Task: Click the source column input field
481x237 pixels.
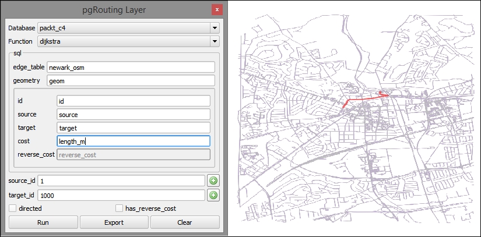Action: click(x=134, y=114)
